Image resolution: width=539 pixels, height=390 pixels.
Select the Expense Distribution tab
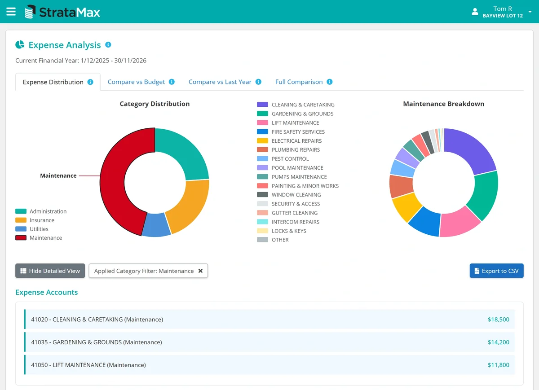[x=58, y=82]
